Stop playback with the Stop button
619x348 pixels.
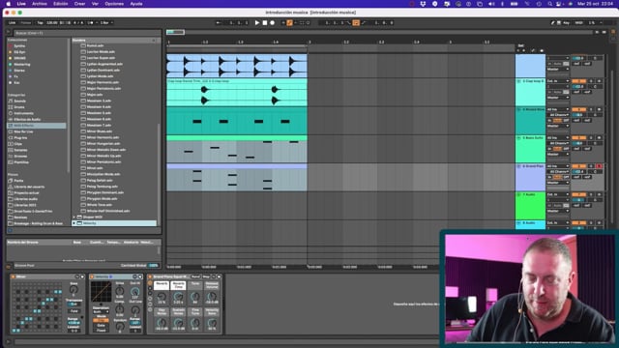pyautogui.click(x=265, y=23)
